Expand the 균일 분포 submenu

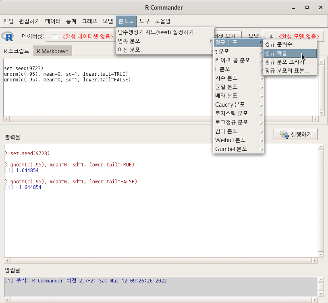coord(239,87)
